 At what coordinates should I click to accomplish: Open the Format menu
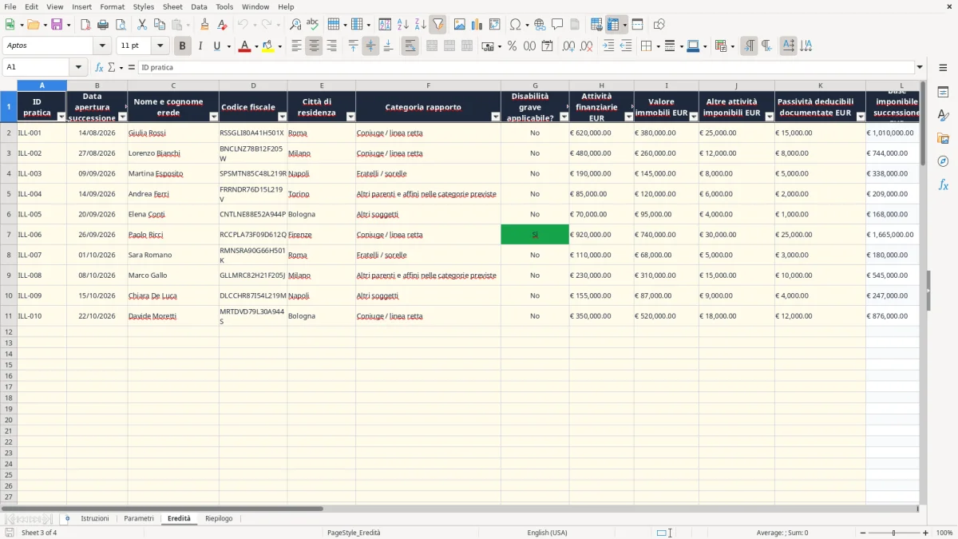(x=113, y=6)
